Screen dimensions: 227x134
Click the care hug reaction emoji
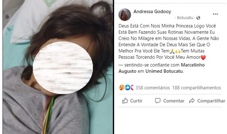tap(122, 88)
